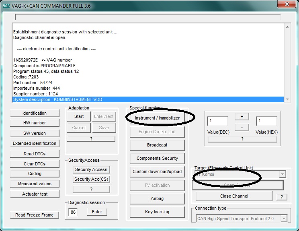The image size is (299, 231).
Task: Open SecurityAccess help question mark
Action: click(x=91, y=189)
